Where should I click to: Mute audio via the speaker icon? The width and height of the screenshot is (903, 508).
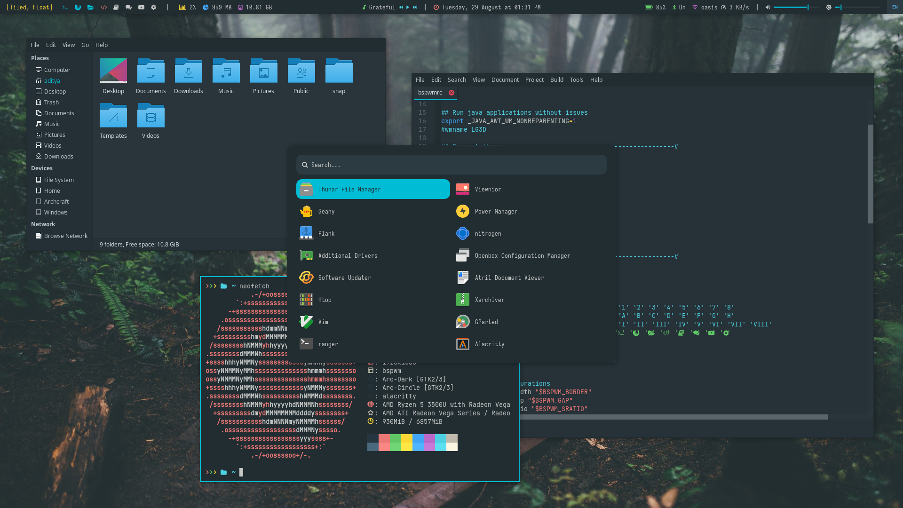tap(768, 7)
